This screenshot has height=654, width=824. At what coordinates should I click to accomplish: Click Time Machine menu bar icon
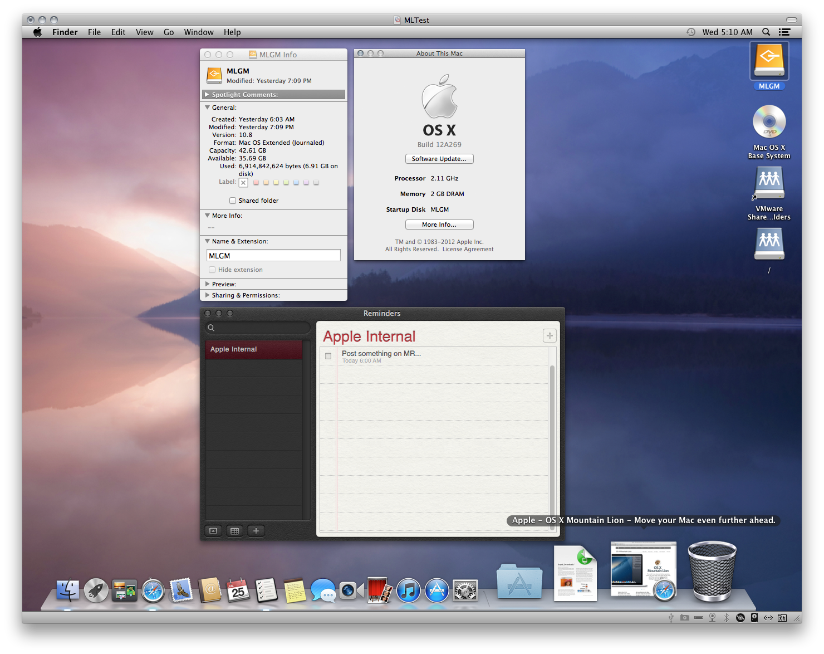[x=691, y=32]
